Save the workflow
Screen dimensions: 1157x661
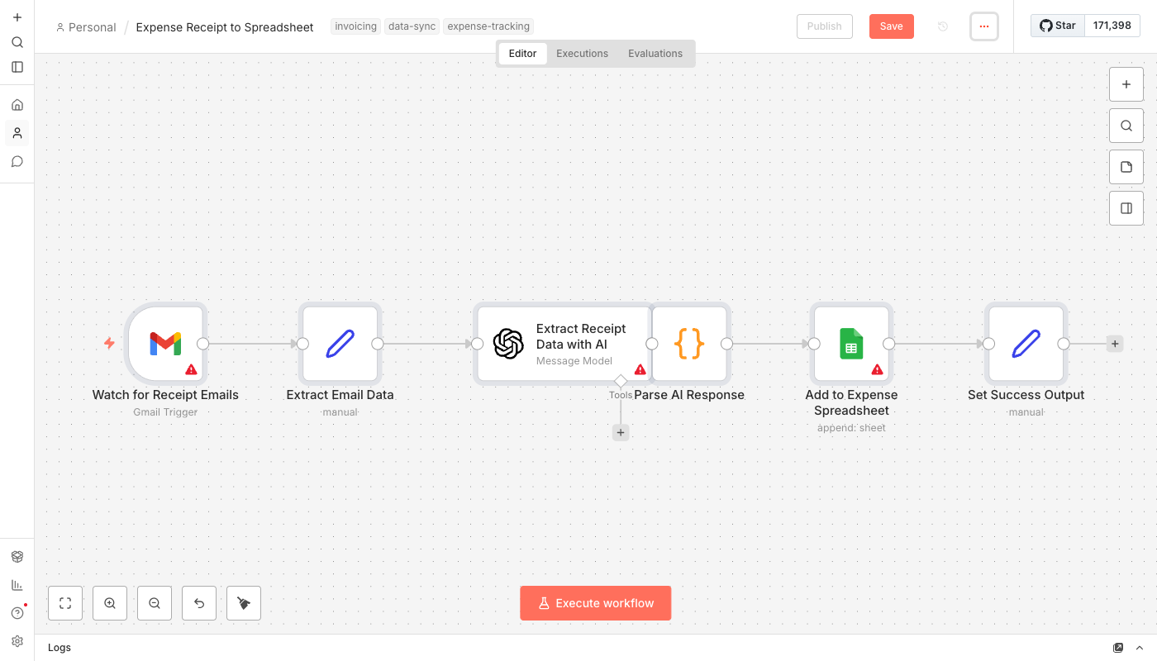tap(891, 26)
